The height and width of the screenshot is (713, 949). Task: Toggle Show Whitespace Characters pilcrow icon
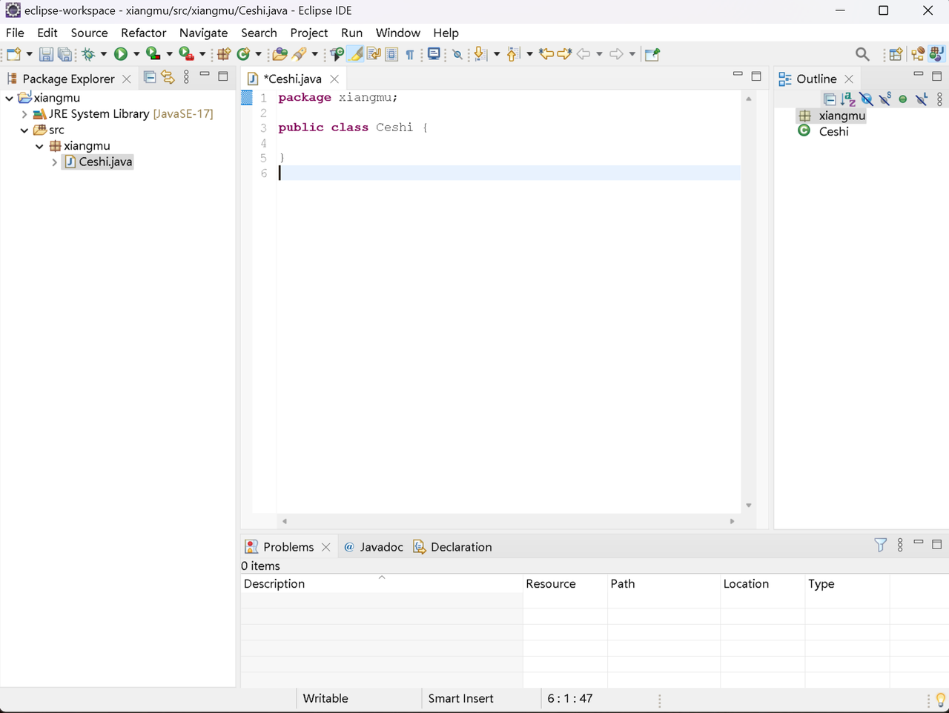pyautogui.click(x=409, y=54)
